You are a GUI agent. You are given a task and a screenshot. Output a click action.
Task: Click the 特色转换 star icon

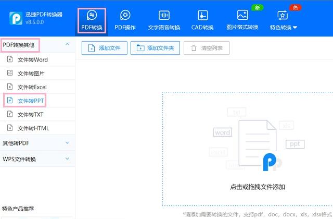click(x=283, y=15)
